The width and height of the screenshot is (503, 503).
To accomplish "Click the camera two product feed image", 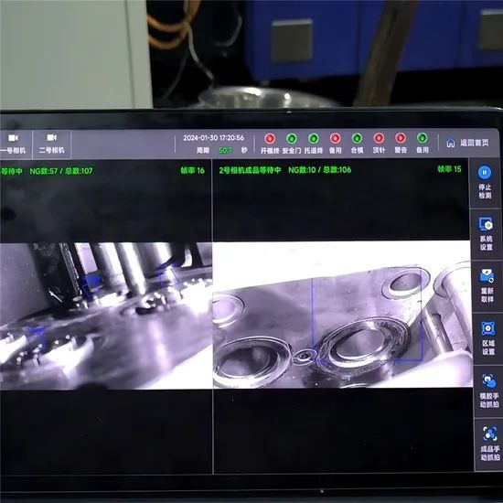I will click(x=342, y=315).
